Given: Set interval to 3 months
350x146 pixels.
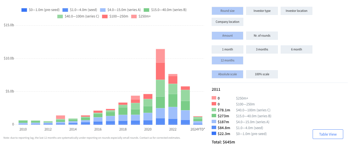Looking at the screenshot, I should (262, 50).
